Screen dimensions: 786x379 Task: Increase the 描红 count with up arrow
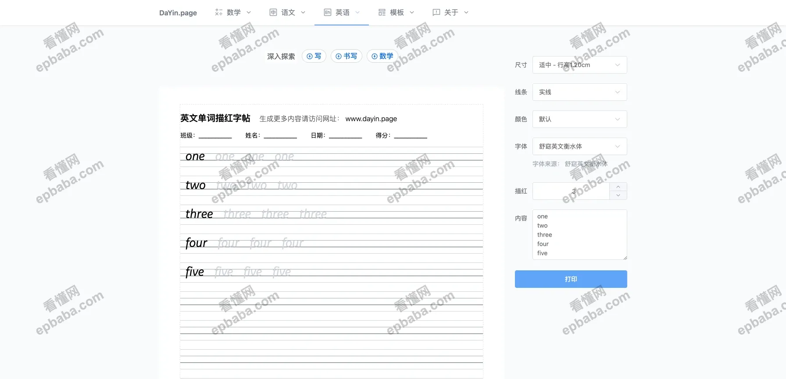click(618, 187)
